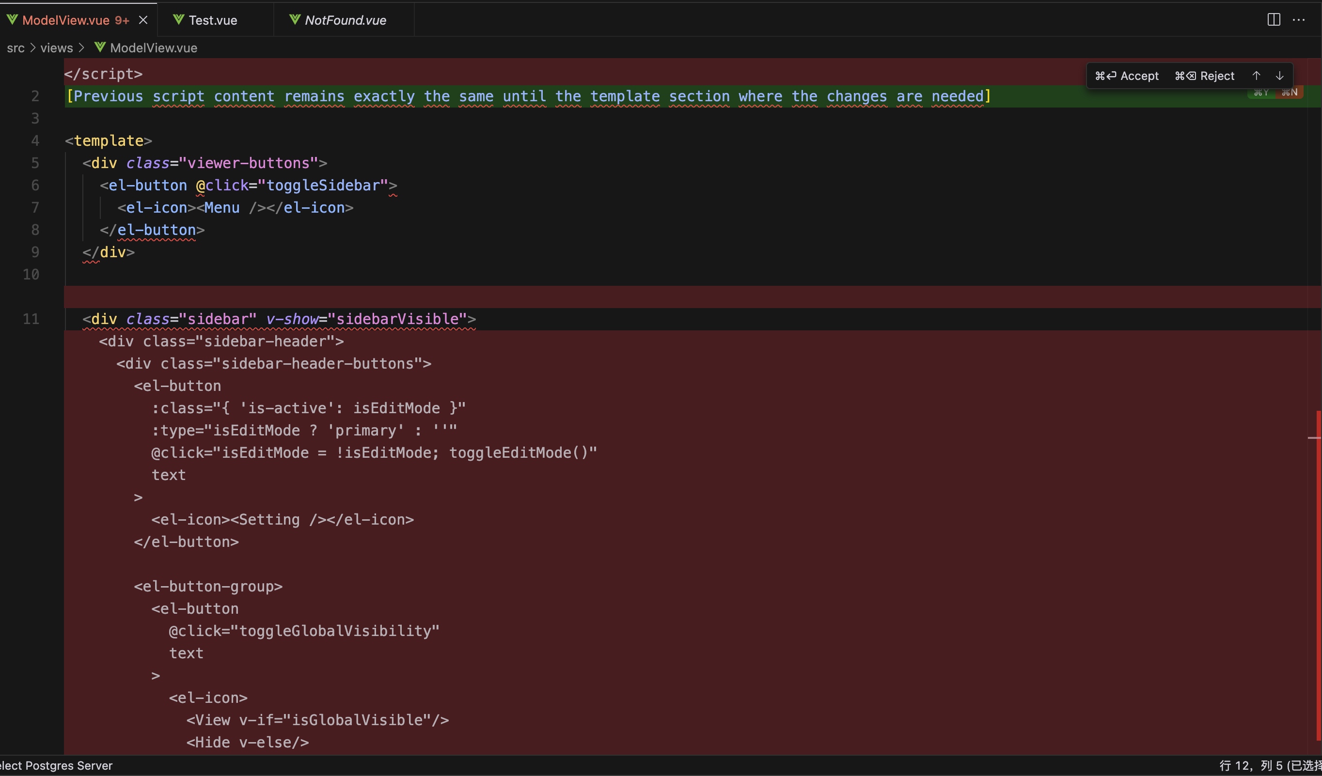Expand the views breadcrumb folder
This screenshot has height=776, width=1322.
tap(57, 48)
